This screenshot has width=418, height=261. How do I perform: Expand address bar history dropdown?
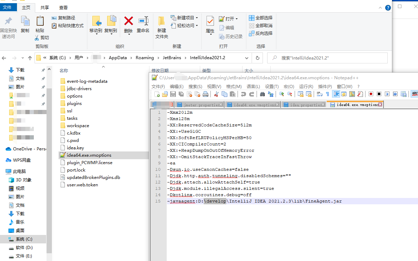247,58
